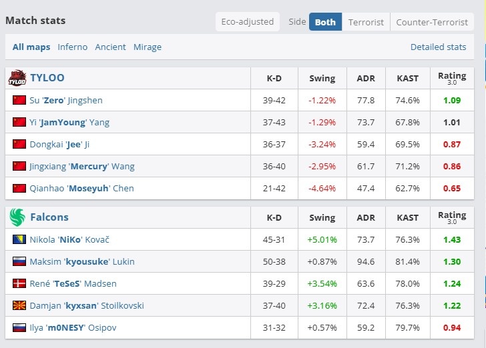Click the Macedonia flag beside kyxsan
The image size is (486, 348).
19,305
